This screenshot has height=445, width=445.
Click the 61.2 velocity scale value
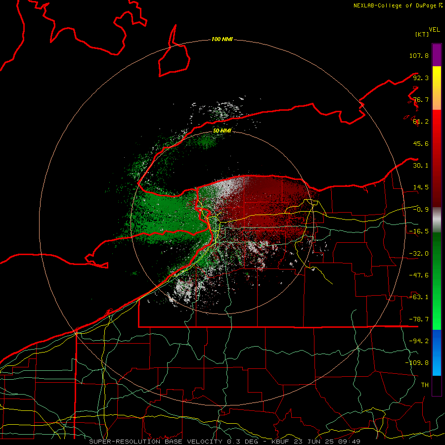coord(421,122)
